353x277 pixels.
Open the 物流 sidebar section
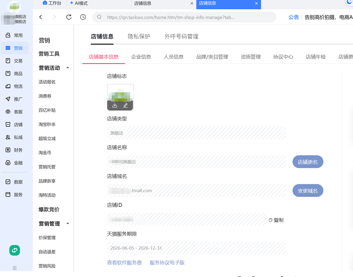point(15,86)
